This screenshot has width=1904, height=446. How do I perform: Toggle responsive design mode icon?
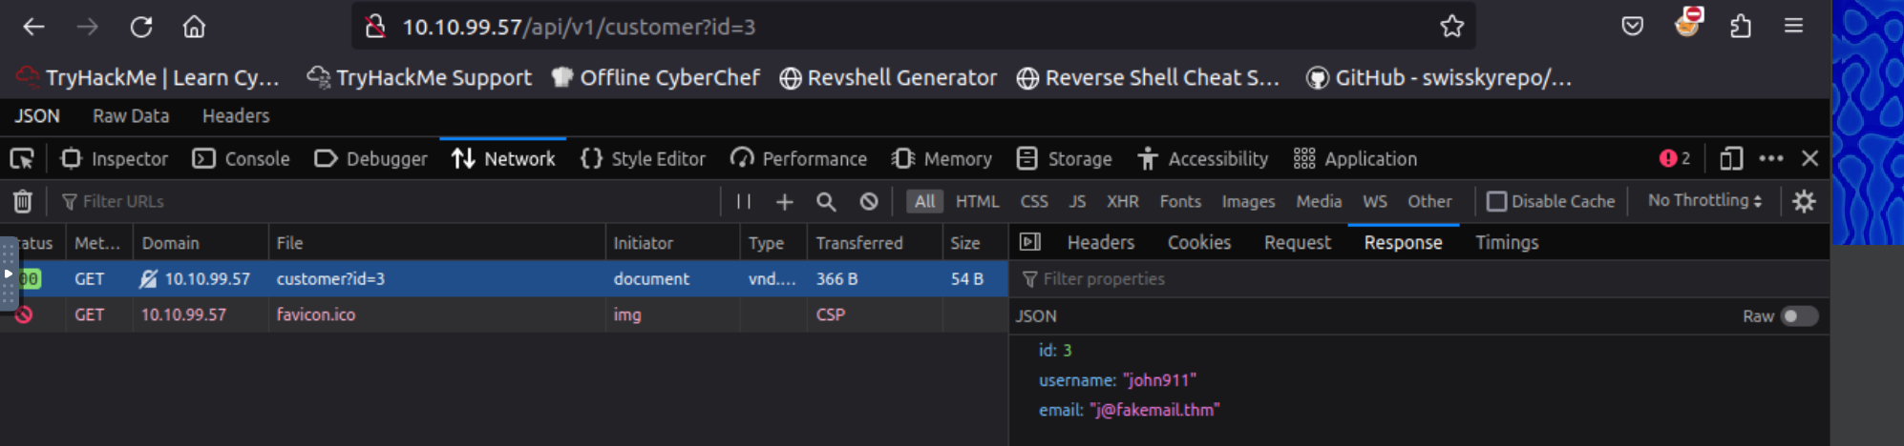(x=1731, y=159)
